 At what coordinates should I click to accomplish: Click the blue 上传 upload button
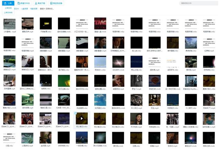[8, 3]
